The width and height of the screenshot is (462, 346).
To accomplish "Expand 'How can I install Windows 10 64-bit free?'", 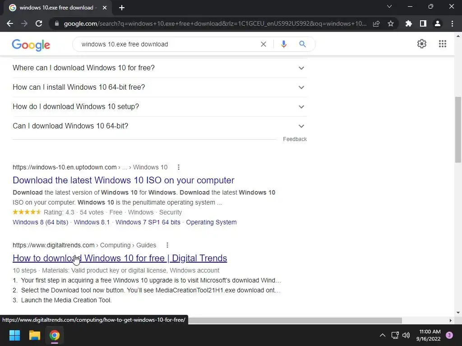I will coord(160,87).
